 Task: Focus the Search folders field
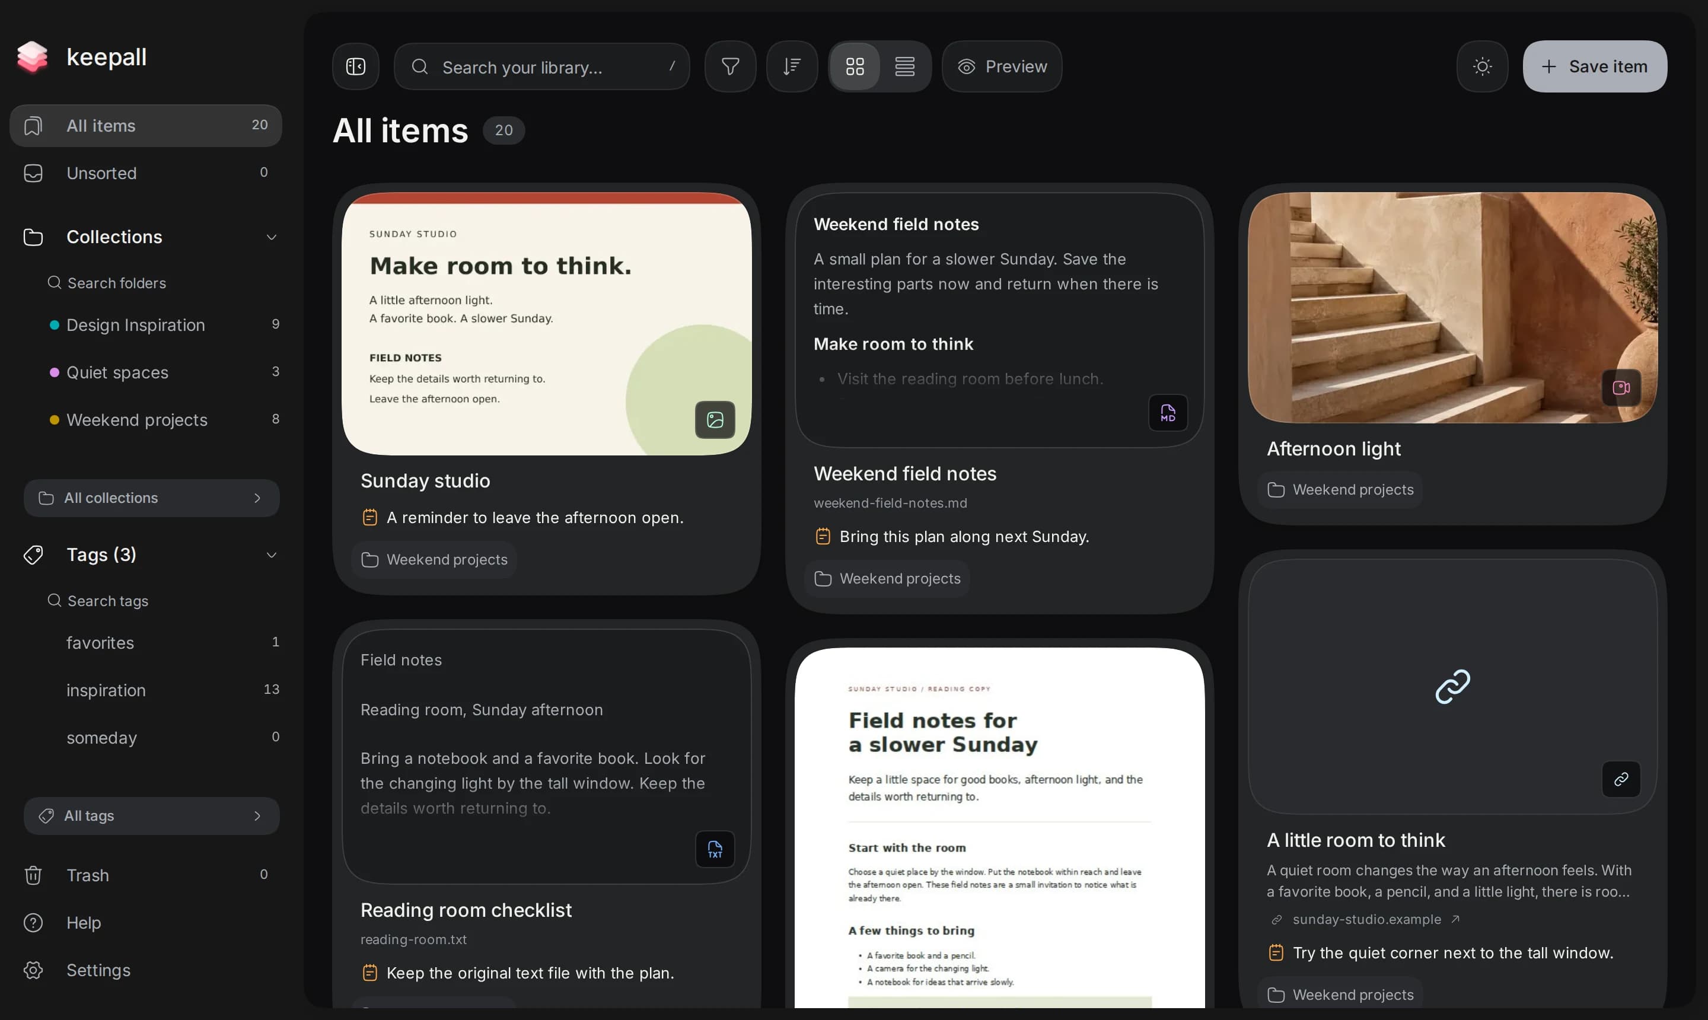click(161, 283)
